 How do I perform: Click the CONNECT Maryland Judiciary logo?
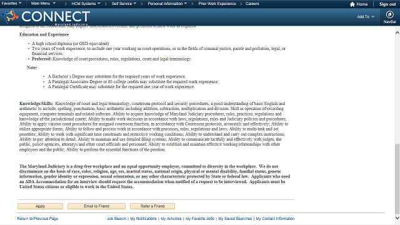[46, 17]
